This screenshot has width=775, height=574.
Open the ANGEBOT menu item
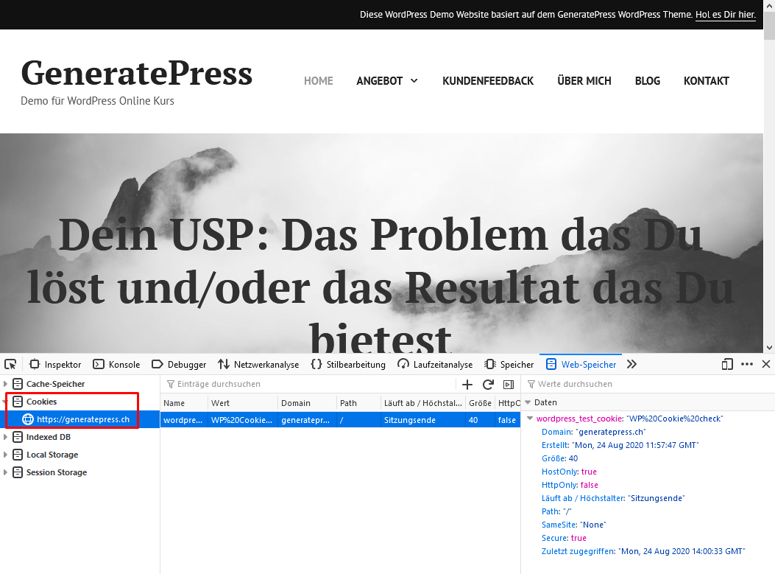click(380, 80)
